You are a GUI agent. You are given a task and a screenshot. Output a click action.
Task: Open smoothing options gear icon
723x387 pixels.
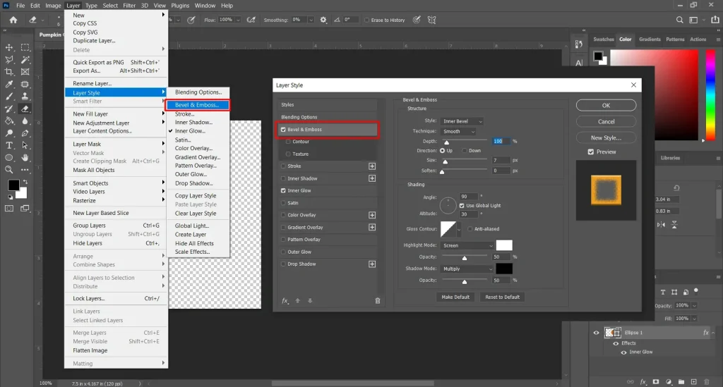pos(323,20)
